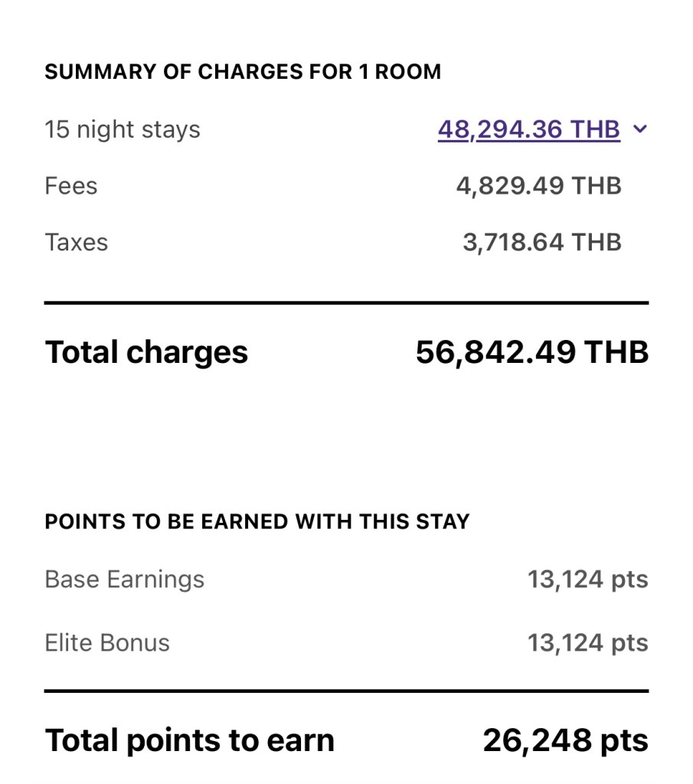
Task: Click the Points to Be Earned heading
Action: point(257,522)
